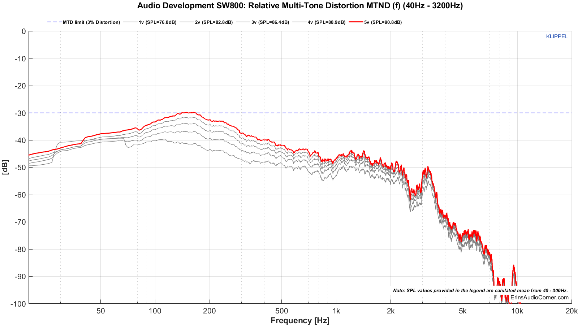Click the red curve peak near 10k
The width and height of the screenshot is (578, 325).
[514, 265]
